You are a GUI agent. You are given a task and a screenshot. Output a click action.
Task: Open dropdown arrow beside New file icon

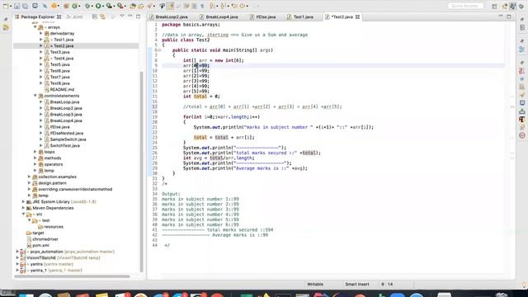(11, 6)
